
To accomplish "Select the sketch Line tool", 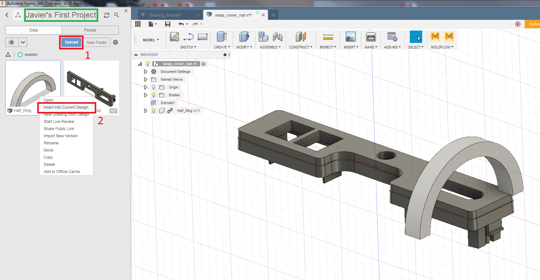I will coord(189,37).
